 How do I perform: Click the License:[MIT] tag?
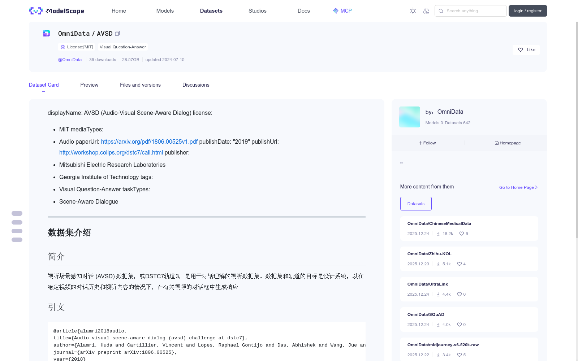pyautogui.click(x=77, y=47)
